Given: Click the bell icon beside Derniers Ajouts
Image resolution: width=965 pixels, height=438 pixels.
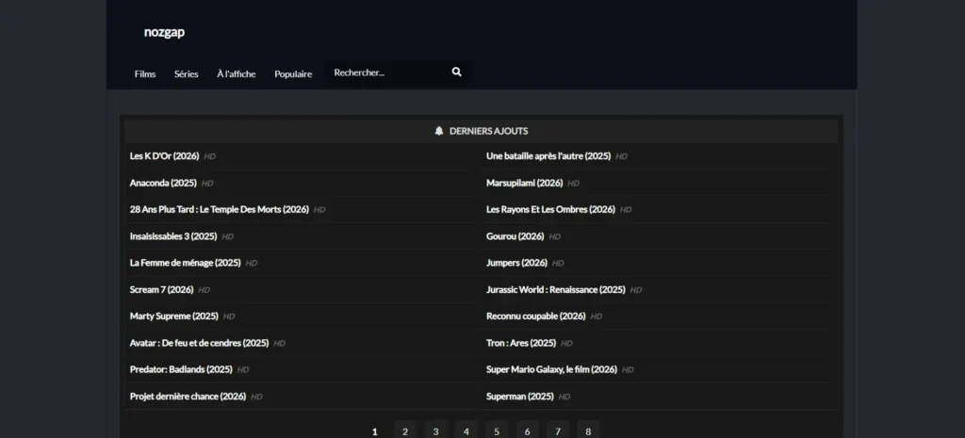Looking at the screenshot, I should (439, 131).
